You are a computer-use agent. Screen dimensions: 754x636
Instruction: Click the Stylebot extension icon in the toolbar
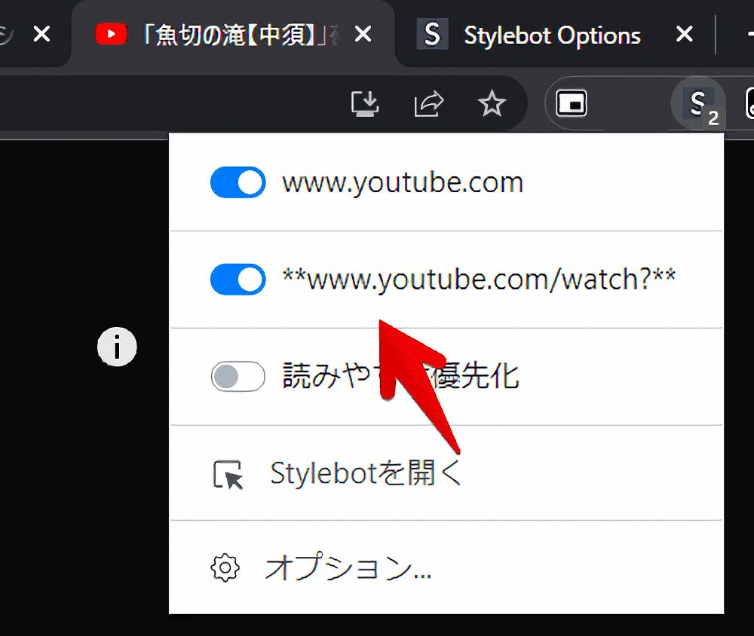pyautogui.click(x=697, y=105)
